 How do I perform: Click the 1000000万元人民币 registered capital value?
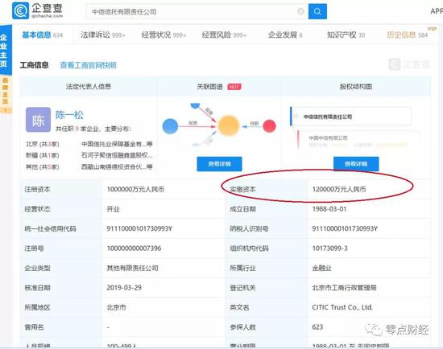coord(135,189)
